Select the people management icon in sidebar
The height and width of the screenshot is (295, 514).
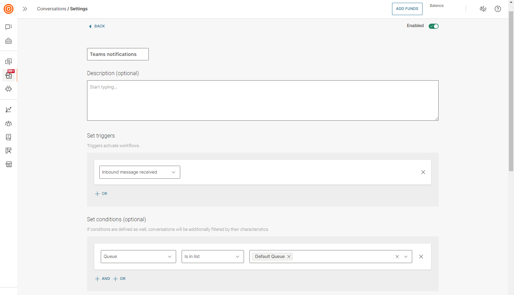pyautogui.click(x=8, y=123)
